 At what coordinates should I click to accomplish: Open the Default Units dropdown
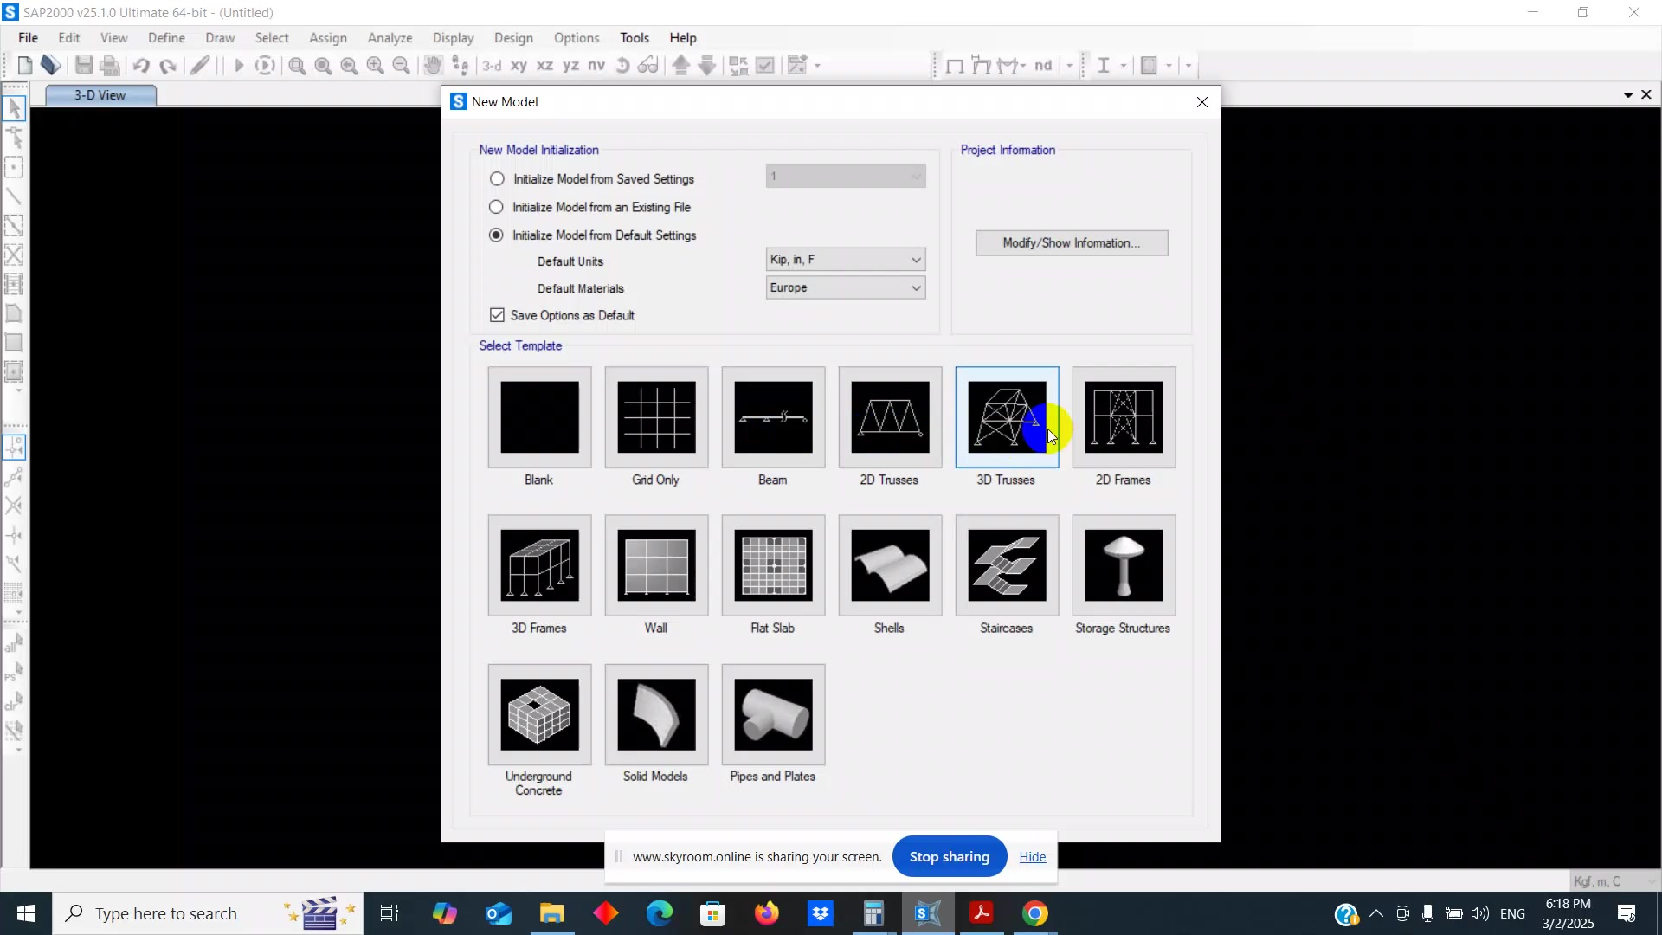point(845,260)
